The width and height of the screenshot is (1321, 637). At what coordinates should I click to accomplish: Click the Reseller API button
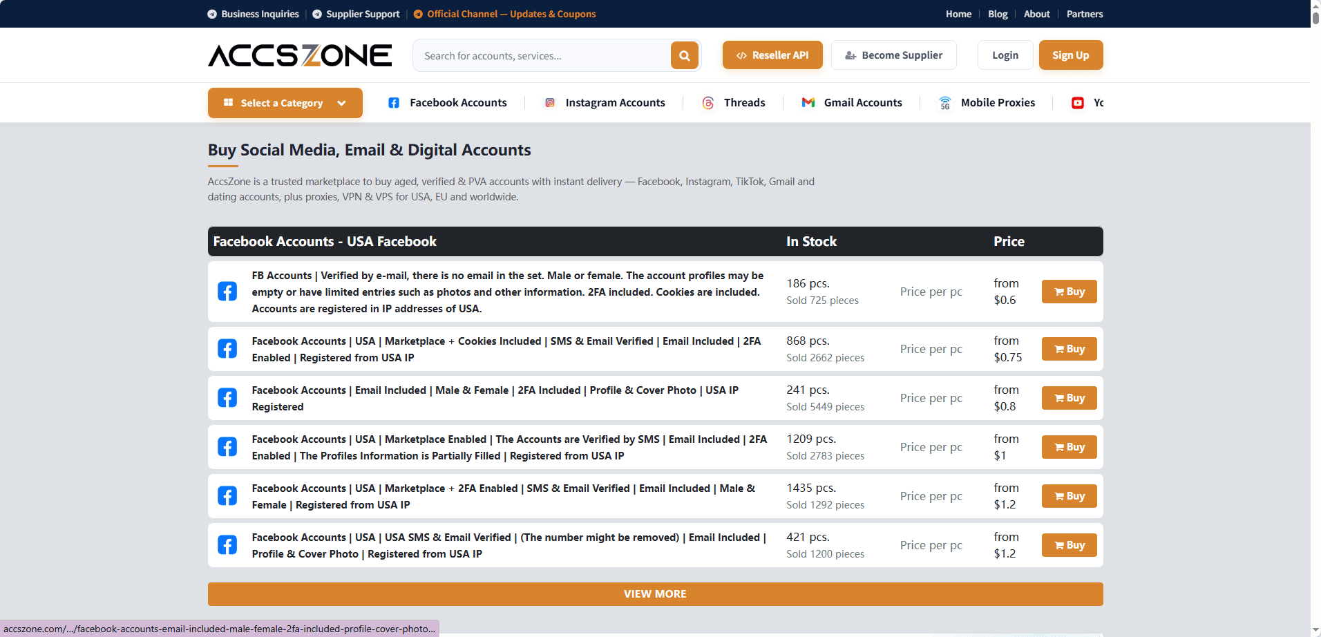point(772,55)
